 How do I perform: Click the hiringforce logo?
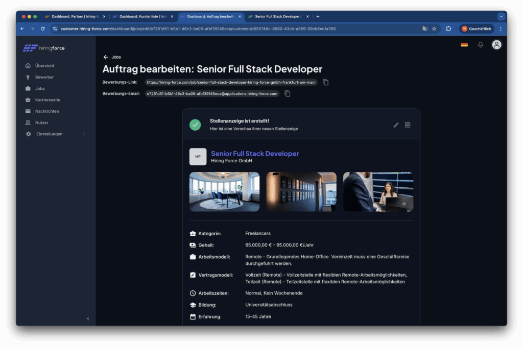44,48
